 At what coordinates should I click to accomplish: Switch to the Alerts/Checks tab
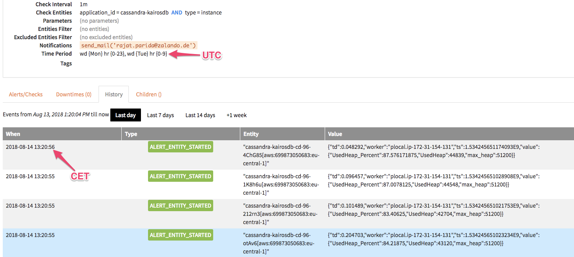pos(26,94)
